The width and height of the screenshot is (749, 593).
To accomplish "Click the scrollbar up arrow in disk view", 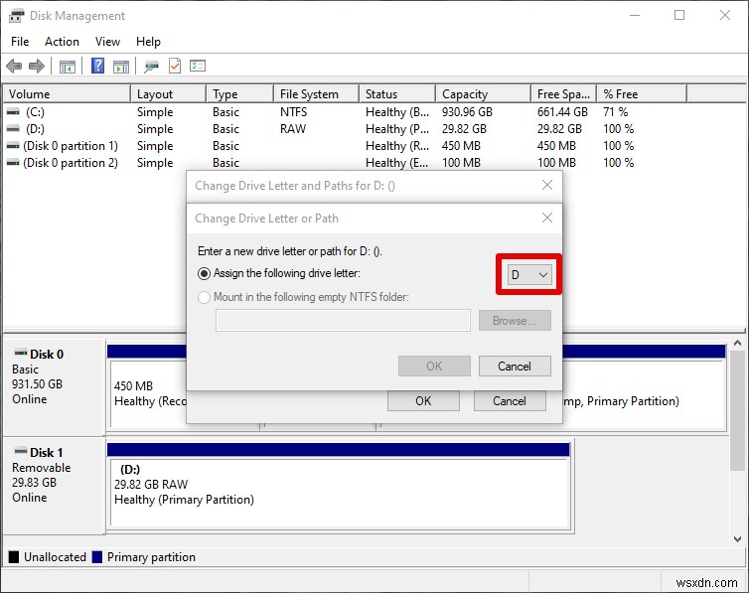I will (x=737, y=343).
